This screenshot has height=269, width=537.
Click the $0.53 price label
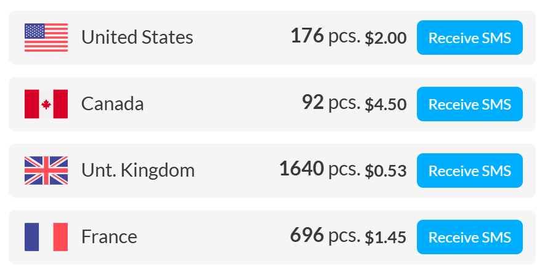point(386,171)
